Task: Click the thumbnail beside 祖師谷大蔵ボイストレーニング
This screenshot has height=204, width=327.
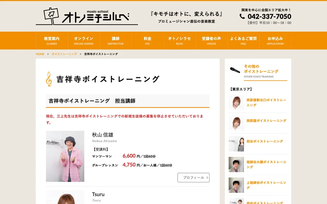Action: pos(236,164)
